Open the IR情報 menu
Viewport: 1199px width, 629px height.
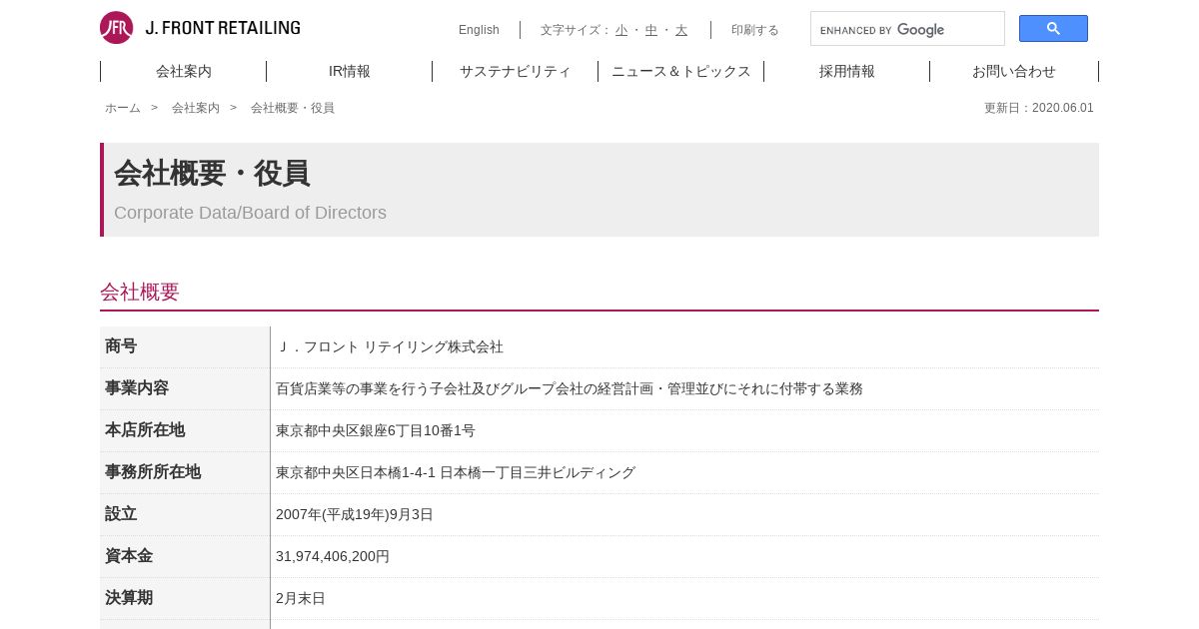point(350,71)
